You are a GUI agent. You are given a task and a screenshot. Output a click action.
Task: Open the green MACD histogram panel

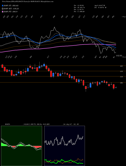(21, 146)
